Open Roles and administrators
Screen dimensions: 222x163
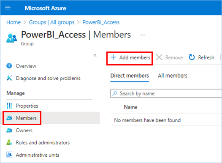pos(43,143)
